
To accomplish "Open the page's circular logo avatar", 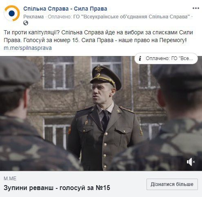I will pyautogui.click(x=12, y=13).
